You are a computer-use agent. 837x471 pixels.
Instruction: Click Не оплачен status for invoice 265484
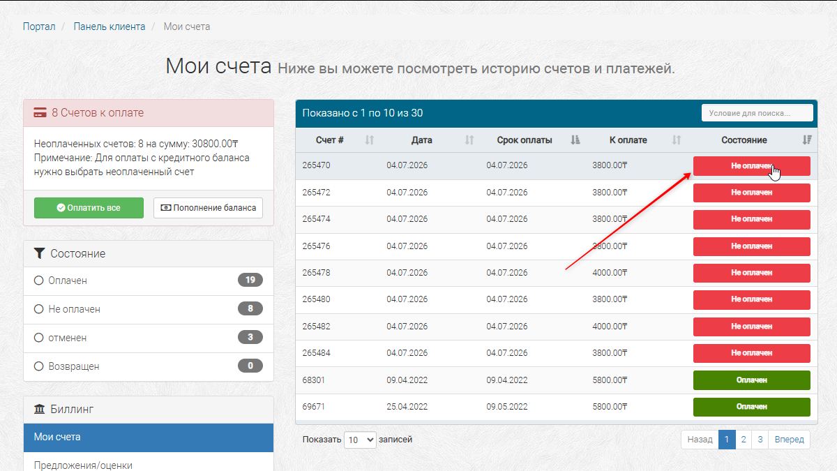[752, 353]
